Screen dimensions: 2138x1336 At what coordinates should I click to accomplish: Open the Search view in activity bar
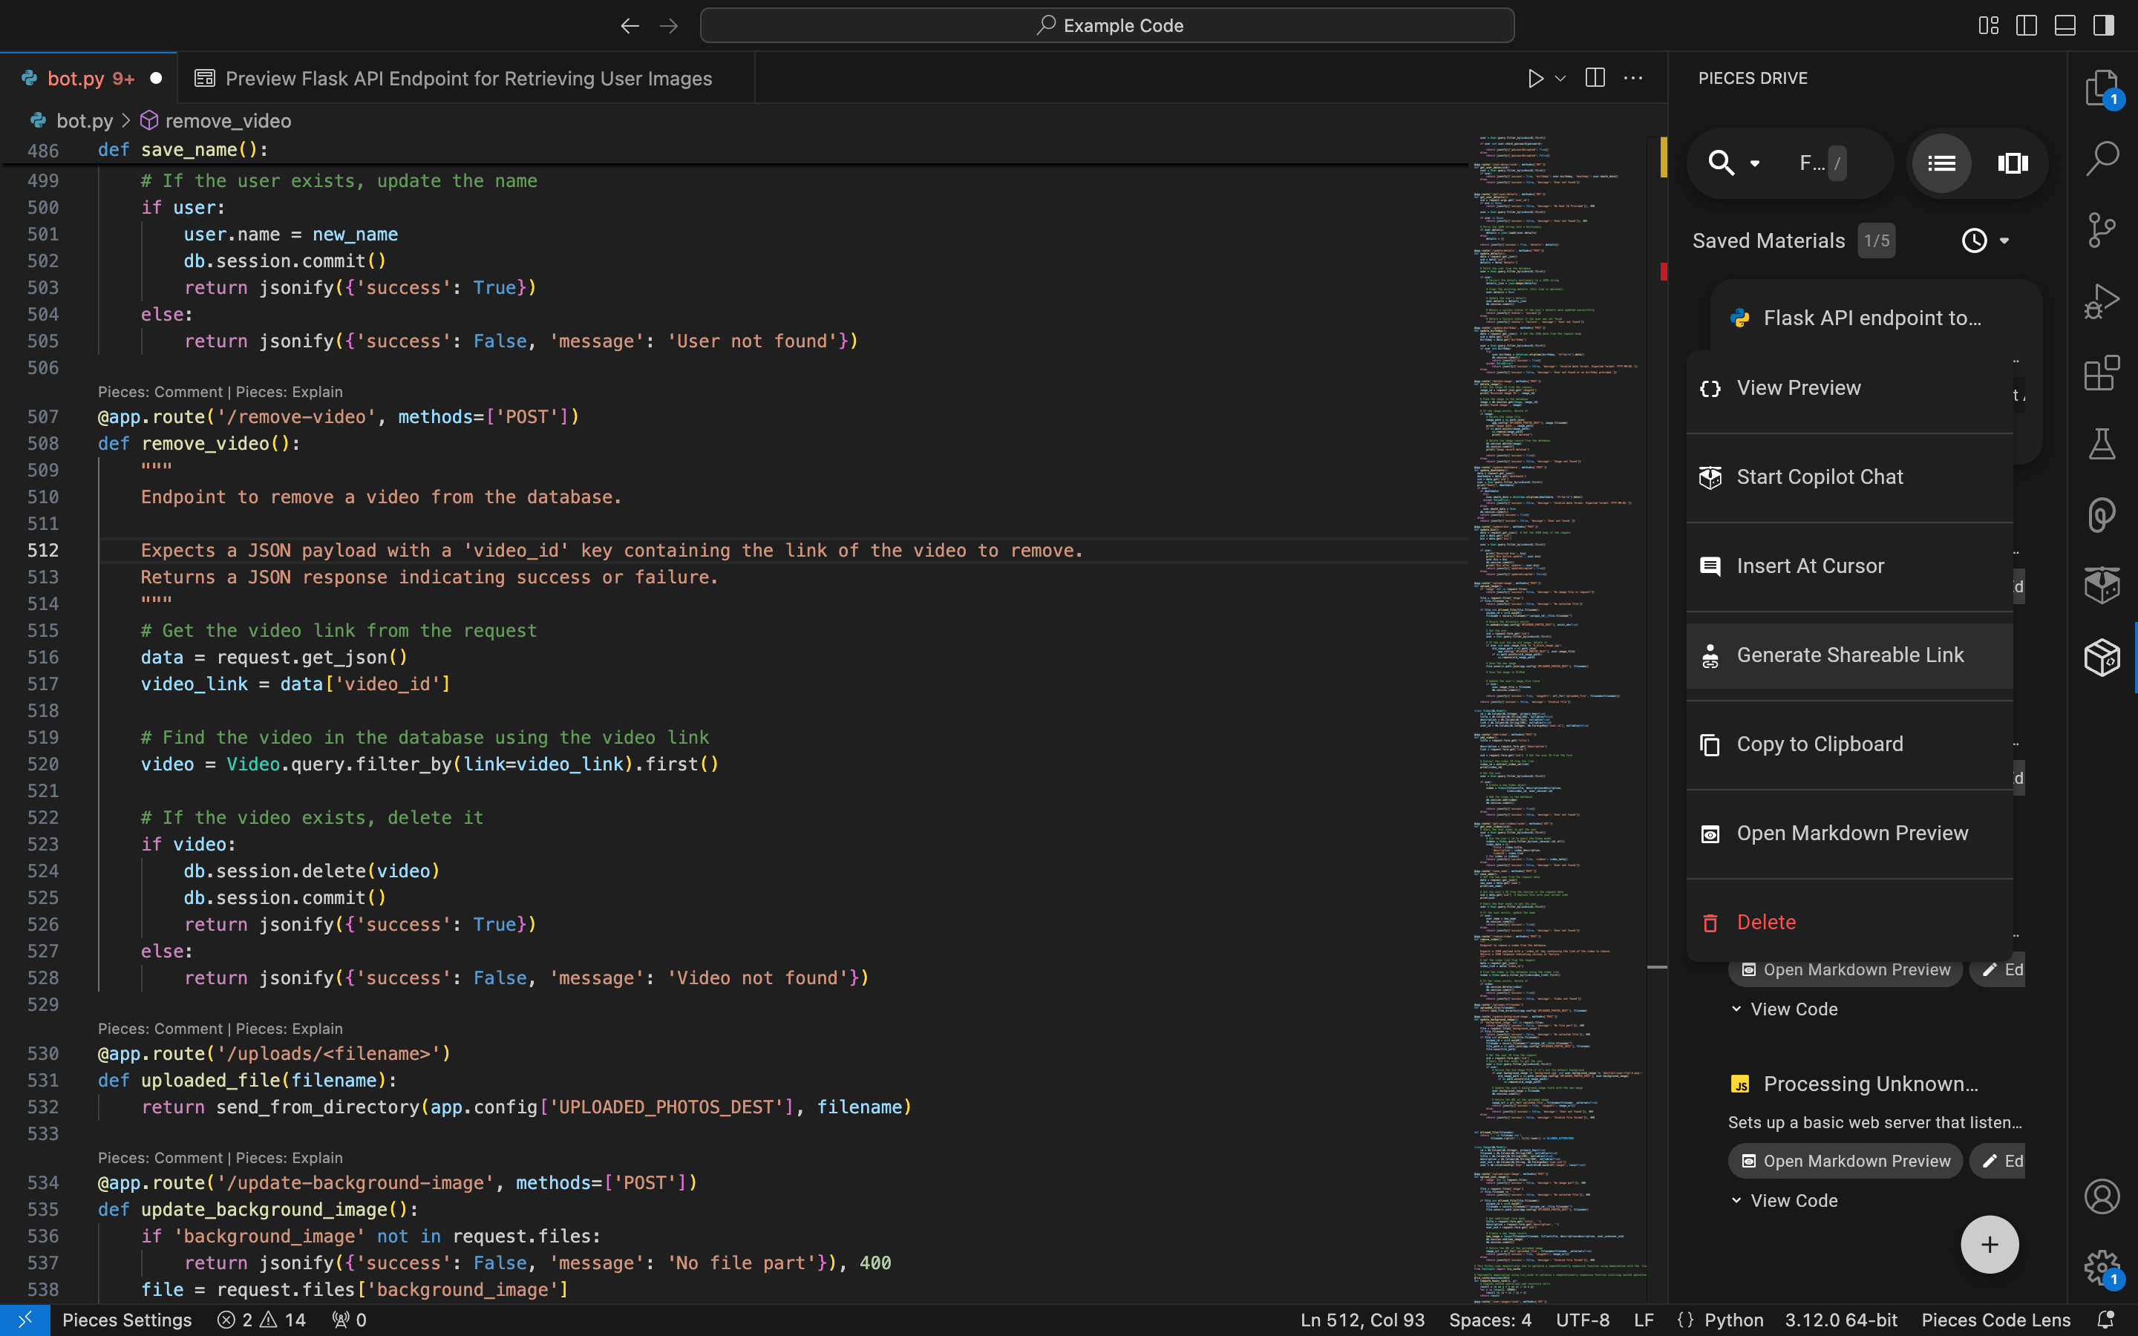coord(2102,159)
